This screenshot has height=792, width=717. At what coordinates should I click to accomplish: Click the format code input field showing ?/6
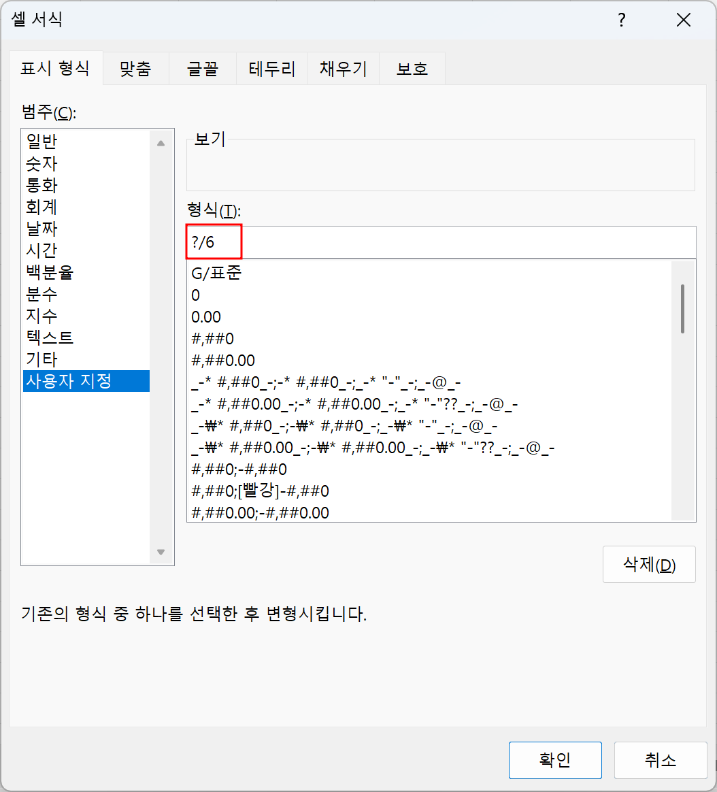(340, 242)
